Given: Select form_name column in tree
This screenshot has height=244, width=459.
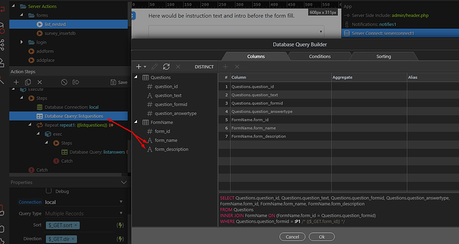Looking at the screenshot, I should pyautogui.click(x=166, y=140).
